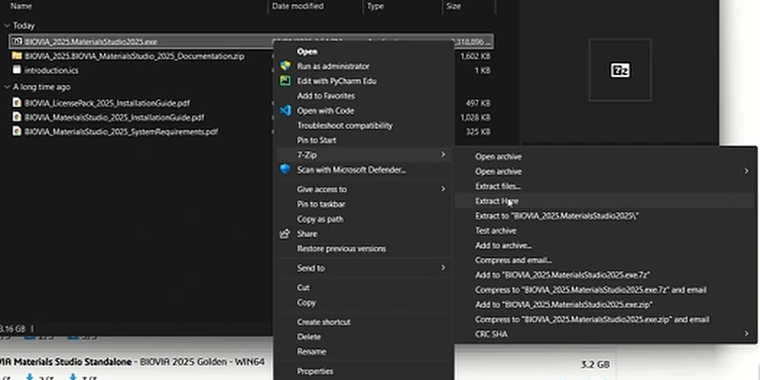
Task: Select BIOVIA_LicensePack_2025_InstallationGuide.pdf file name
Action: [107, 103]
